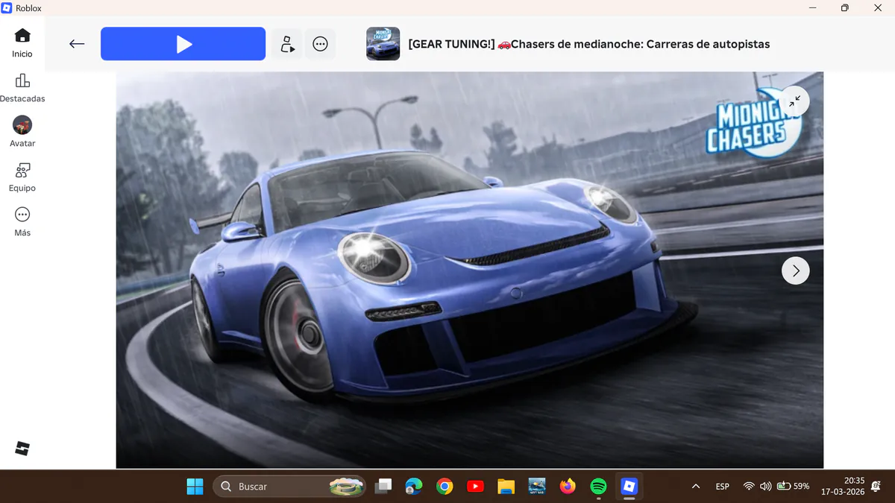The width and height of the screenshot is (895, 503).
Task: Open Destacadas in the sidebar
Action: [22, 88]
